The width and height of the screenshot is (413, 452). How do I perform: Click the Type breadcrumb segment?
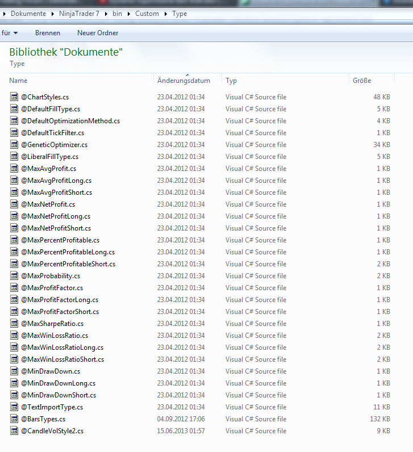coord(180,14)
